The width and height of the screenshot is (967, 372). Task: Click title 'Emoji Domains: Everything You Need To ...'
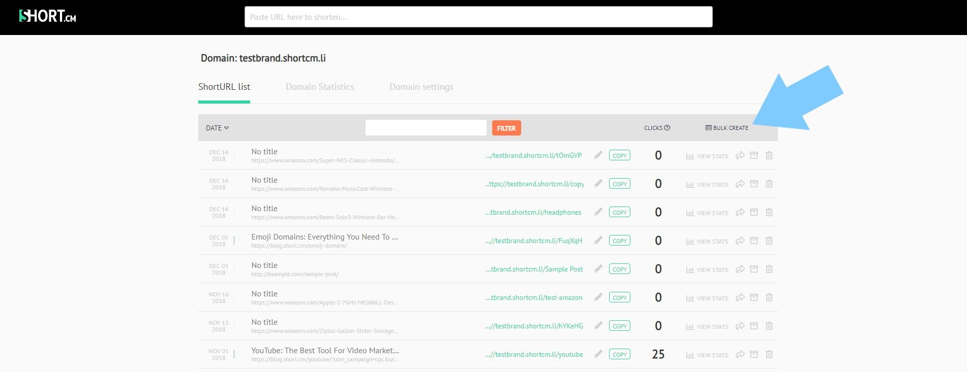324,237
